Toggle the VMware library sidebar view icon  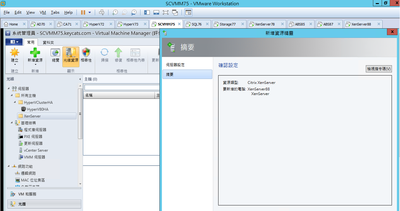[147, 12]
